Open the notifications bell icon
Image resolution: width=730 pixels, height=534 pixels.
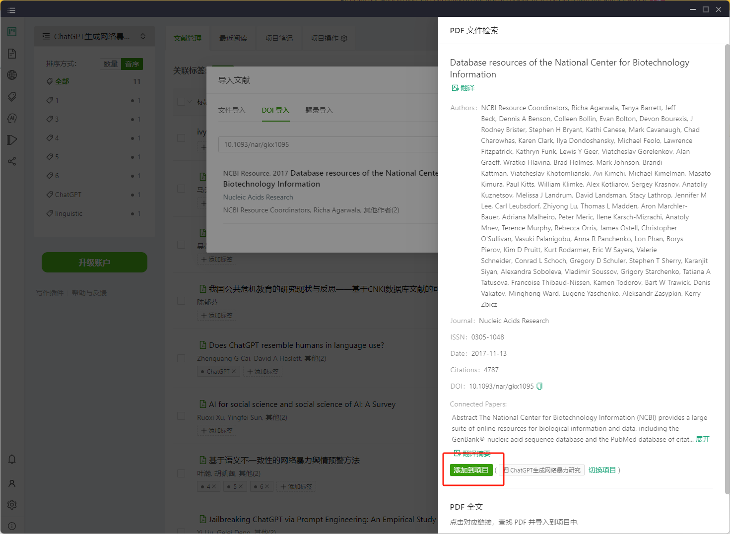tap(12, 459)
